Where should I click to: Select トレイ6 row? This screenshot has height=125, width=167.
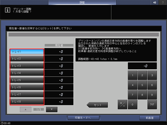pos(27,87)
